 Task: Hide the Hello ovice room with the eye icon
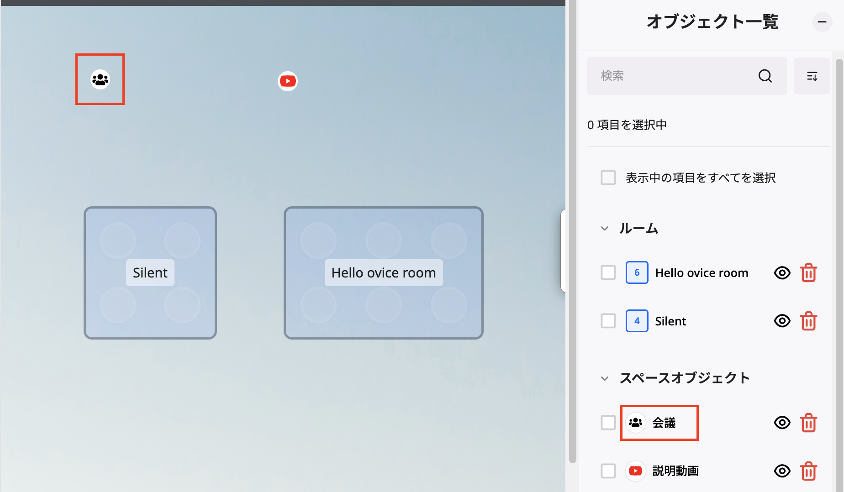782,272
